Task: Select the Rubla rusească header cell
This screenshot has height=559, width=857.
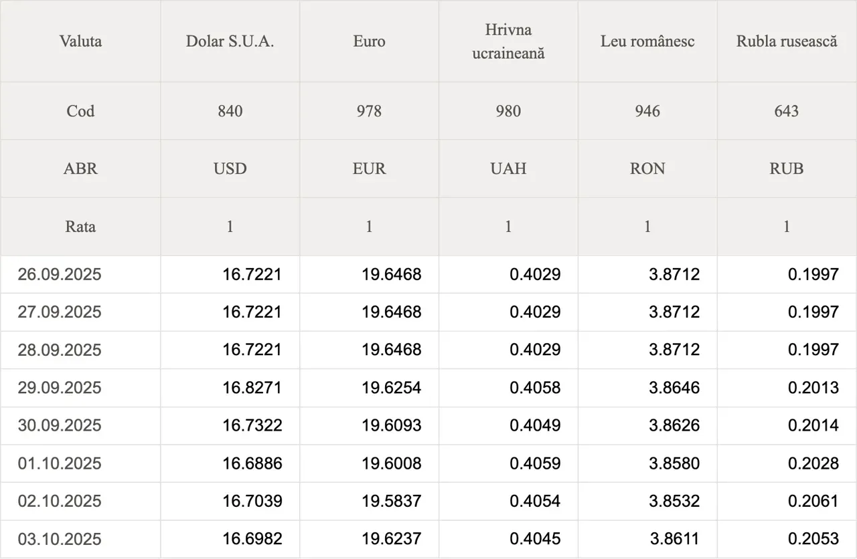Action: coord(787,41)
